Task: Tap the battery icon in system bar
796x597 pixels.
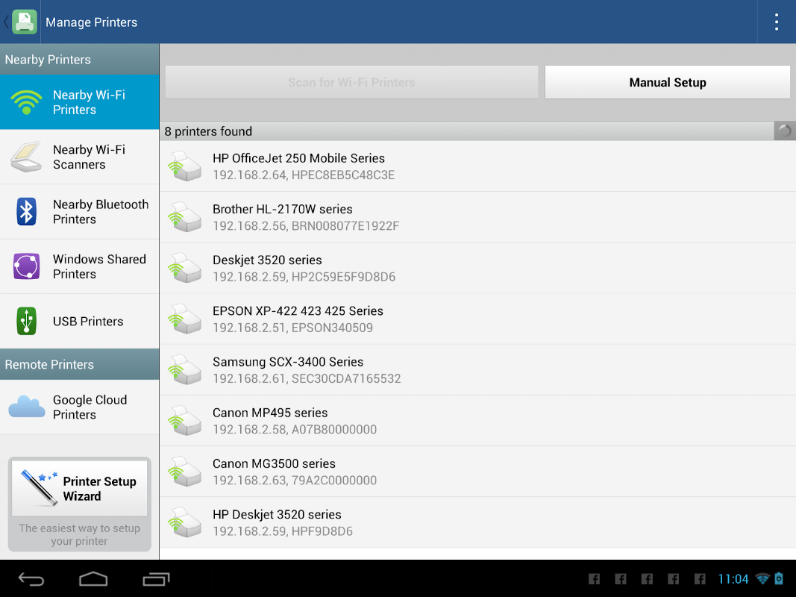Action: click(x=780, y=578)
